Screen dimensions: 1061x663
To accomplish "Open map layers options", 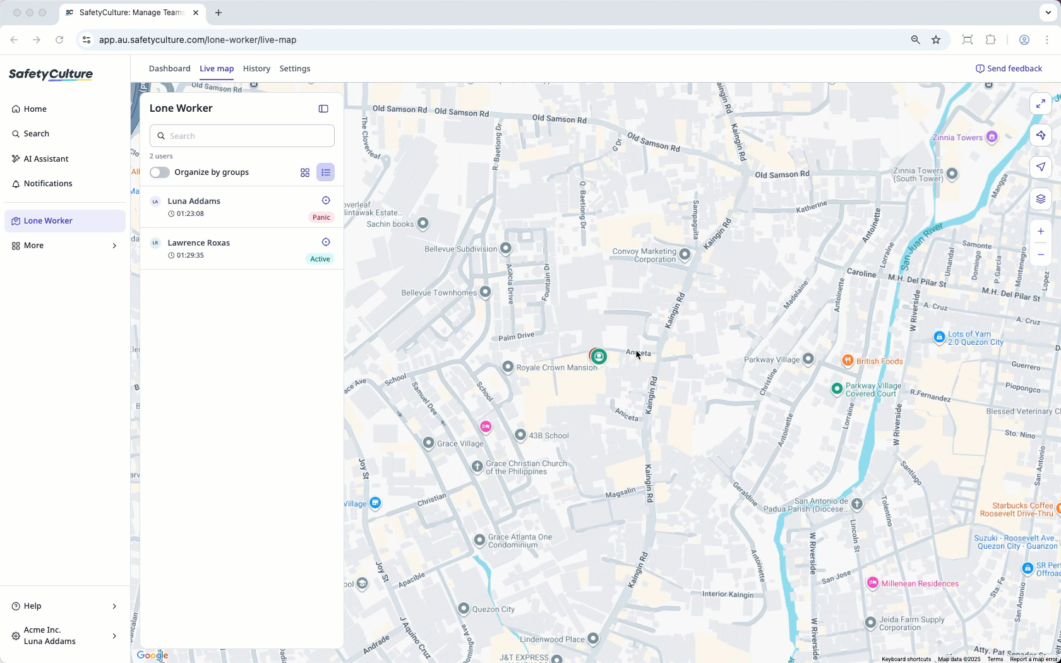I will (x=1041, y=199).
